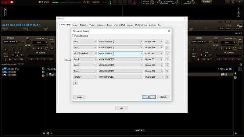Click hot cue button 1 on left deck
The height and width of the screenshot is (137, 244).
tap(31, 59)
